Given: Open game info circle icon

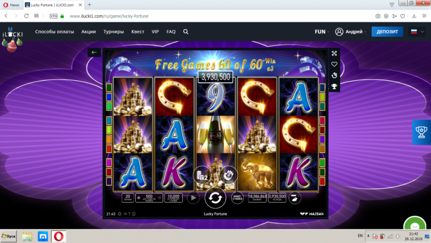Looking at the screenshot, I should pos(134,214).
